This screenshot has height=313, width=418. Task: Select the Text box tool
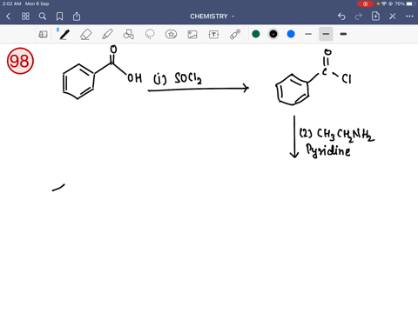coord(213,35)
